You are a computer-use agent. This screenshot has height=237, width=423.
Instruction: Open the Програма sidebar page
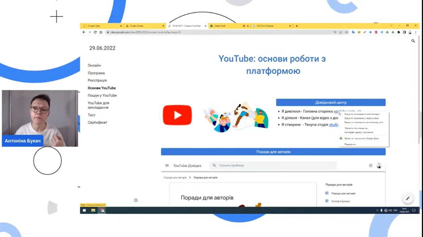coord(96,73)
